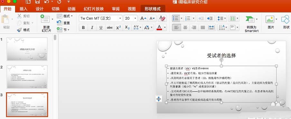Toggle superscript X² formatting
Screen dimensions: 291x119
tap(118, 28)
